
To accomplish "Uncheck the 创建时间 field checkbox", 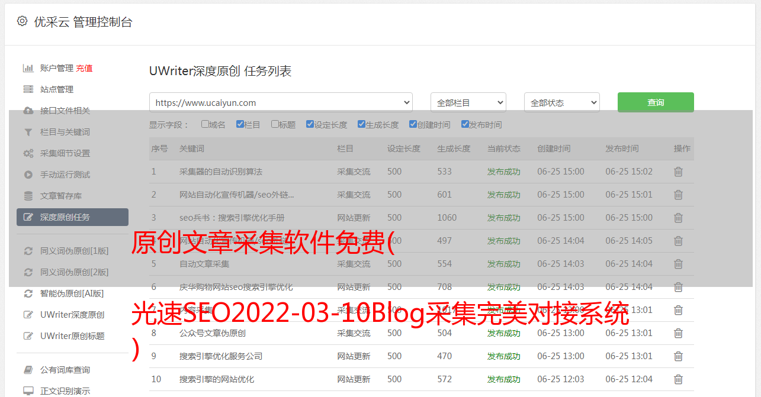I will point(413,124).
